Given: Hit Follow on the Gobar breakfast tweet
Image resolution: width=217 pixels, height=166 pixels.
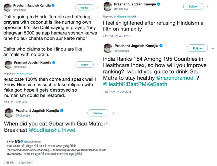Looking at the screenshot, I should (98, 113).
